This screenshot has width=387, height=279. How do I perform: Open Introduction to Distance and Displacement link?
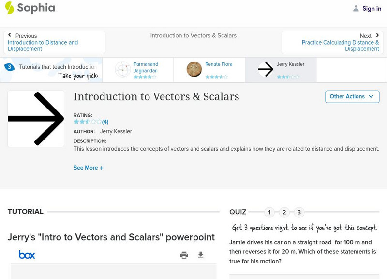coord(43,46)
